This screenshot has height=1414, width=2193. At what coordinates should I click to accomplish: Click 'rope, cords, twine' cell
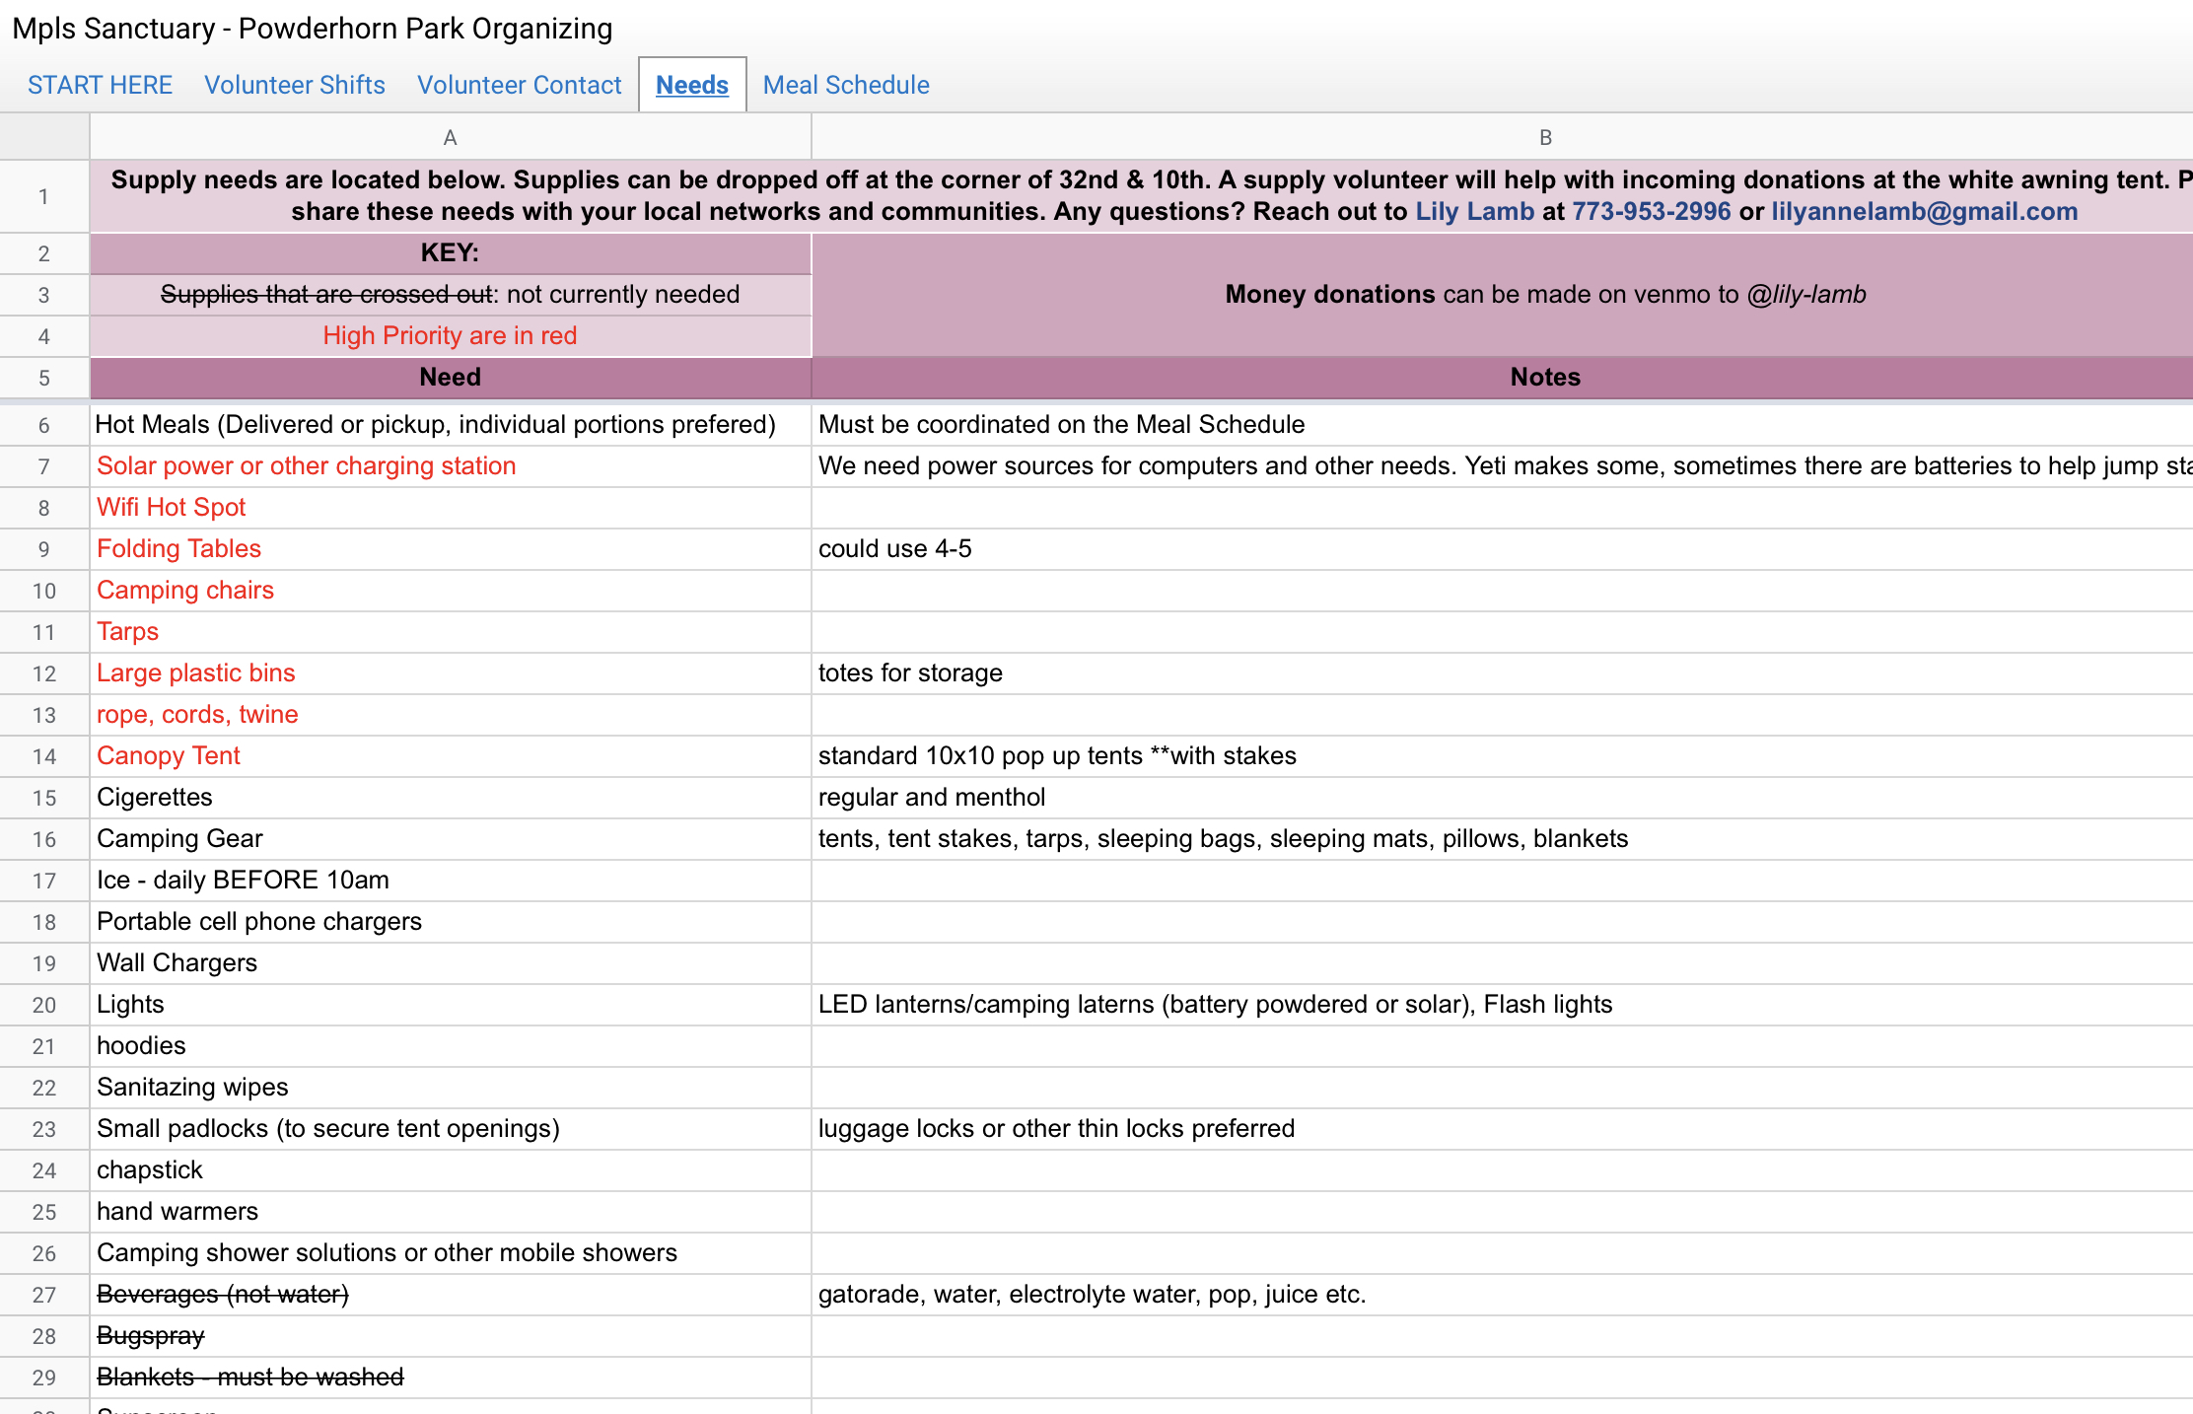451,715
